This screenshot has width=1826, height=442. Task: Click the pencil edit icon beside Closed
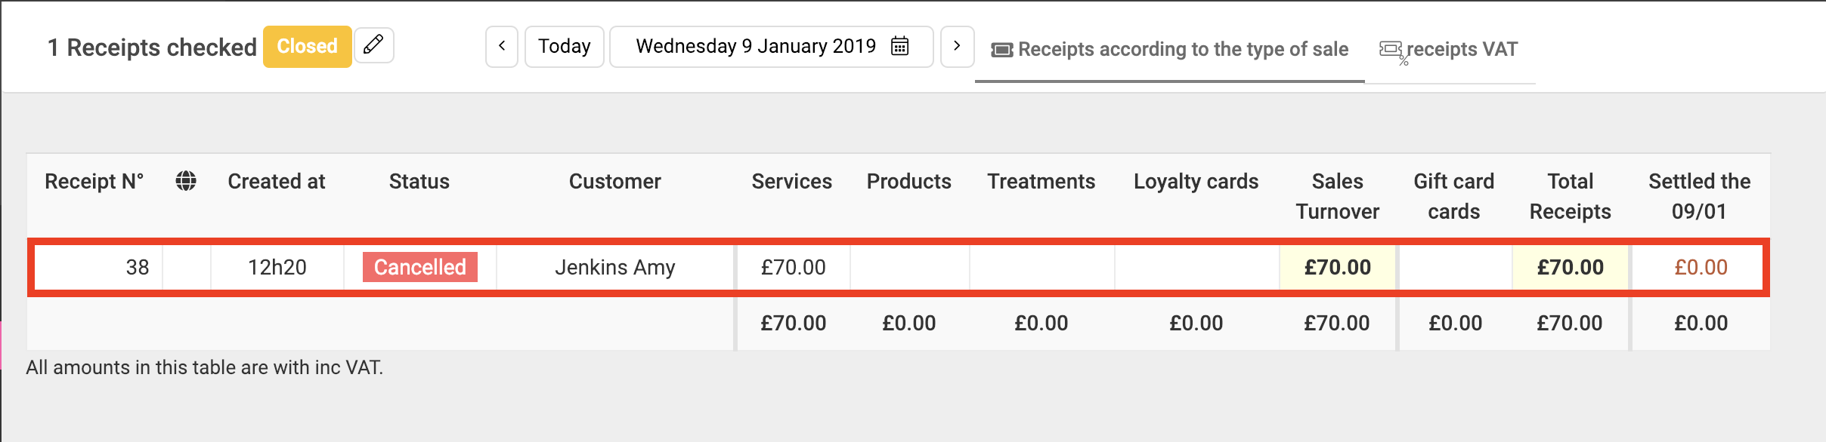pyautogui.click(x=374, y=45)
